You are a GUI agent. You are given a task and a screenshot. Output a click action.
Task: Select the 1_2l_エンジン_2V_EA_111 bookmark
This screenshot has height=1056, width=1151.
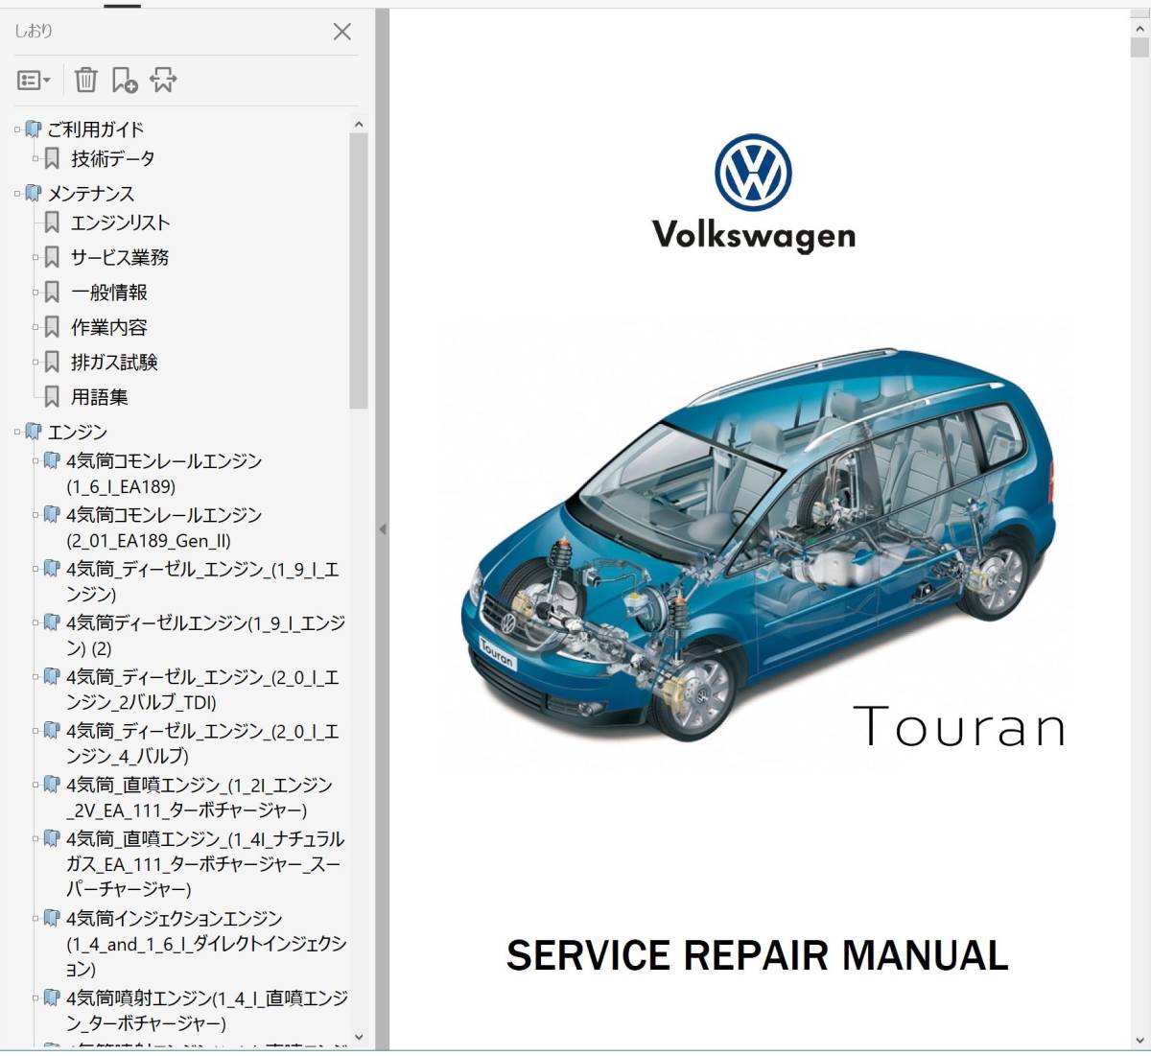tap(200, 797)
